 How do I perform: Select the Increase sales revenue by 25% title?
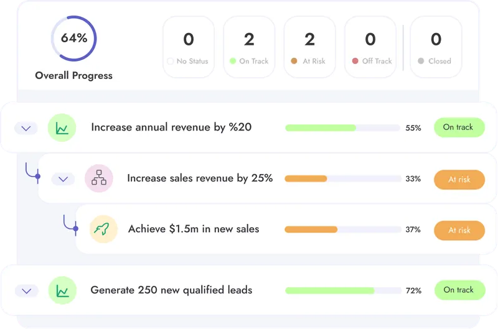200,178
